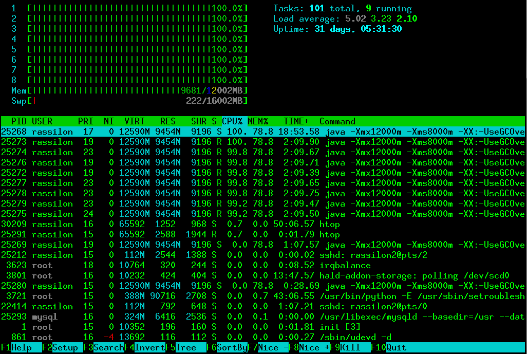This screenshot has height=354, width=527.
Task: Select process row with PID 25272
Action: [263, 173]
